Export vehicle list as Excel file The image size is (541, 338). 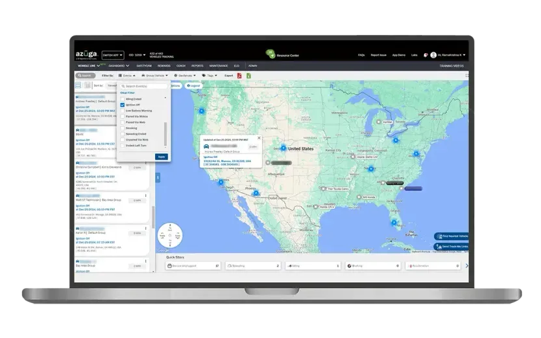tap(248, 76)
